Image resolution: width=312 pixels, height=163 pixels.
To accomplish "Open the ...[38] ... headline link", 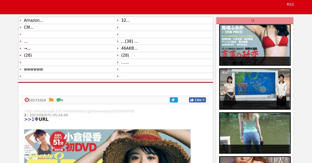I will [x=129, y=41].
